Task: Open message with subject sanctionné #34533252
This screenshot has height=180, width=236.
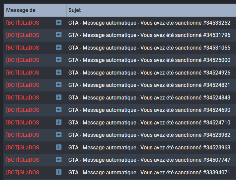Action: pos(149,23)
